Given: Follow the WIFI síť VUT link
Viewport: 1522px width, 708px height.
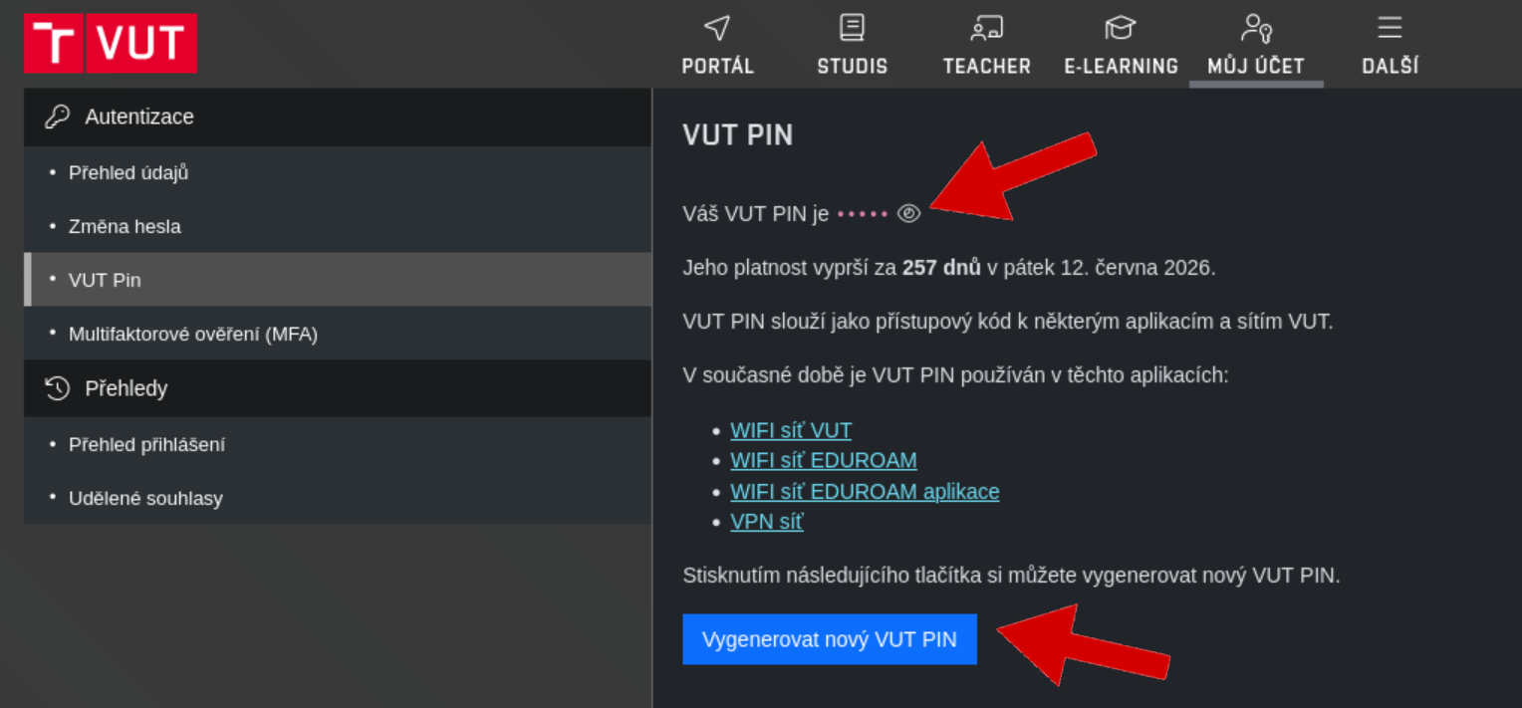Looking at the screenshot, I should coord(791,430).
